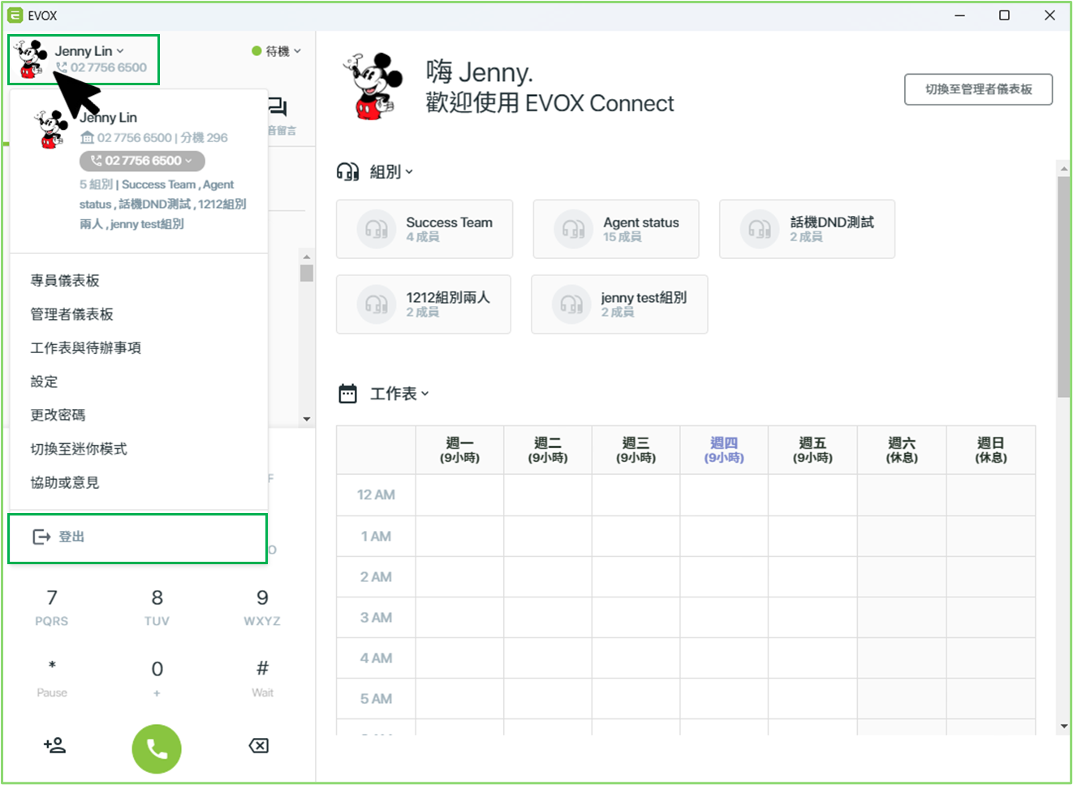Open 設定 from the profile menu
The width and height of the screenshot is (1073, 785).
(x=44, y=382)
